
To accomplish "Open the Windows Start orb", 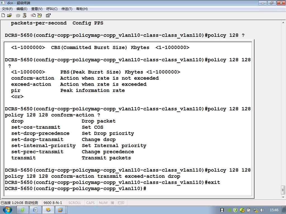I will (x=8, y=210).
